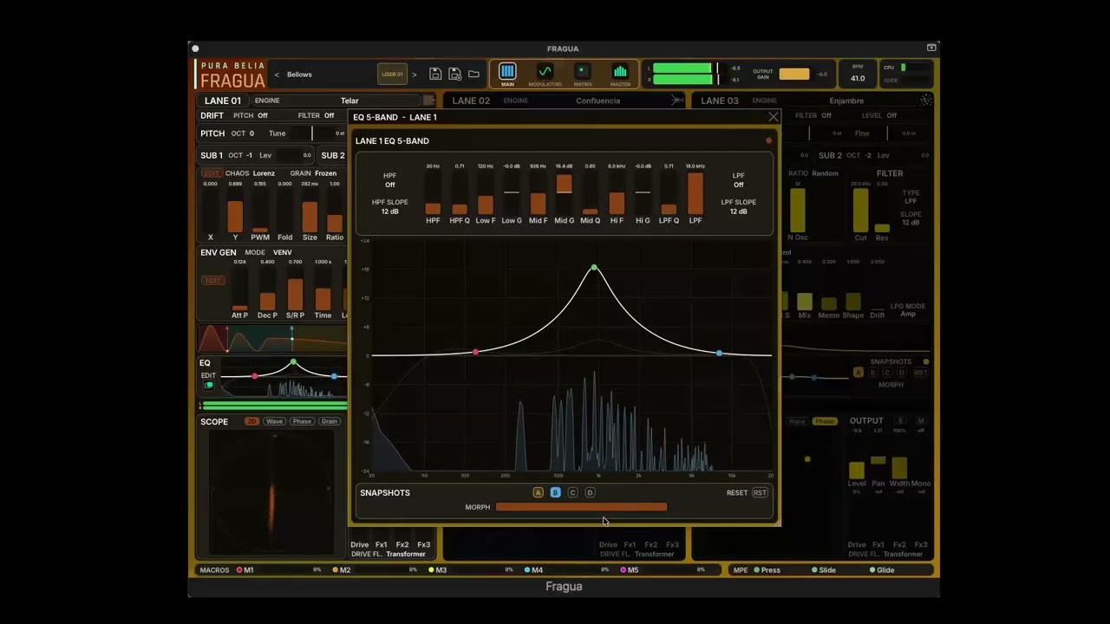This screenshot has width=1110, height=624.
Task: Click the Mid G gain slider
Action: [564, 192]
